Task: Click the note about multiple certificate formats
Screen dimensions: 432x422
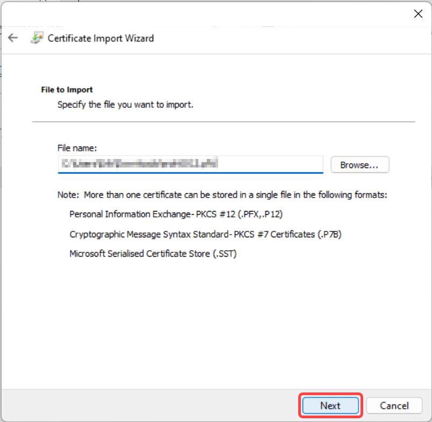Action: coord(222,195)
